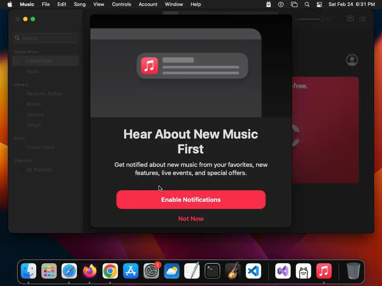Open the Up Next queue list icon
Image resolution: width=382 pixels, height=286 pixels.
pyautogui.click(x=363, y=19)
